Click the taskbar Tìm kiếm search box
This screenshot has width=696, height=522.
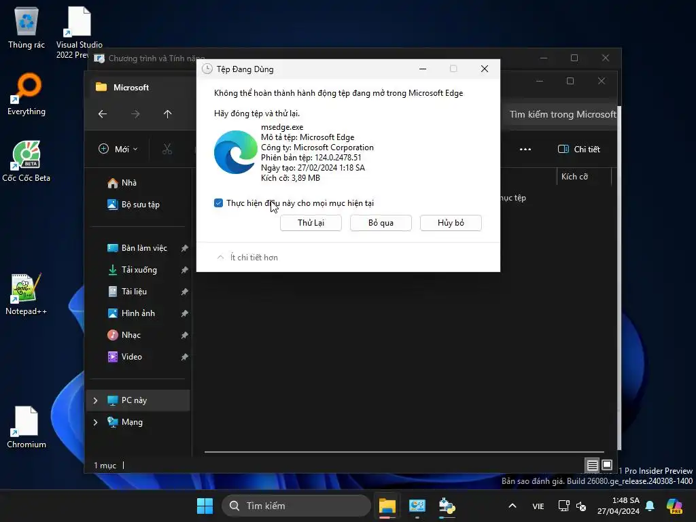[x=296, y=506]
